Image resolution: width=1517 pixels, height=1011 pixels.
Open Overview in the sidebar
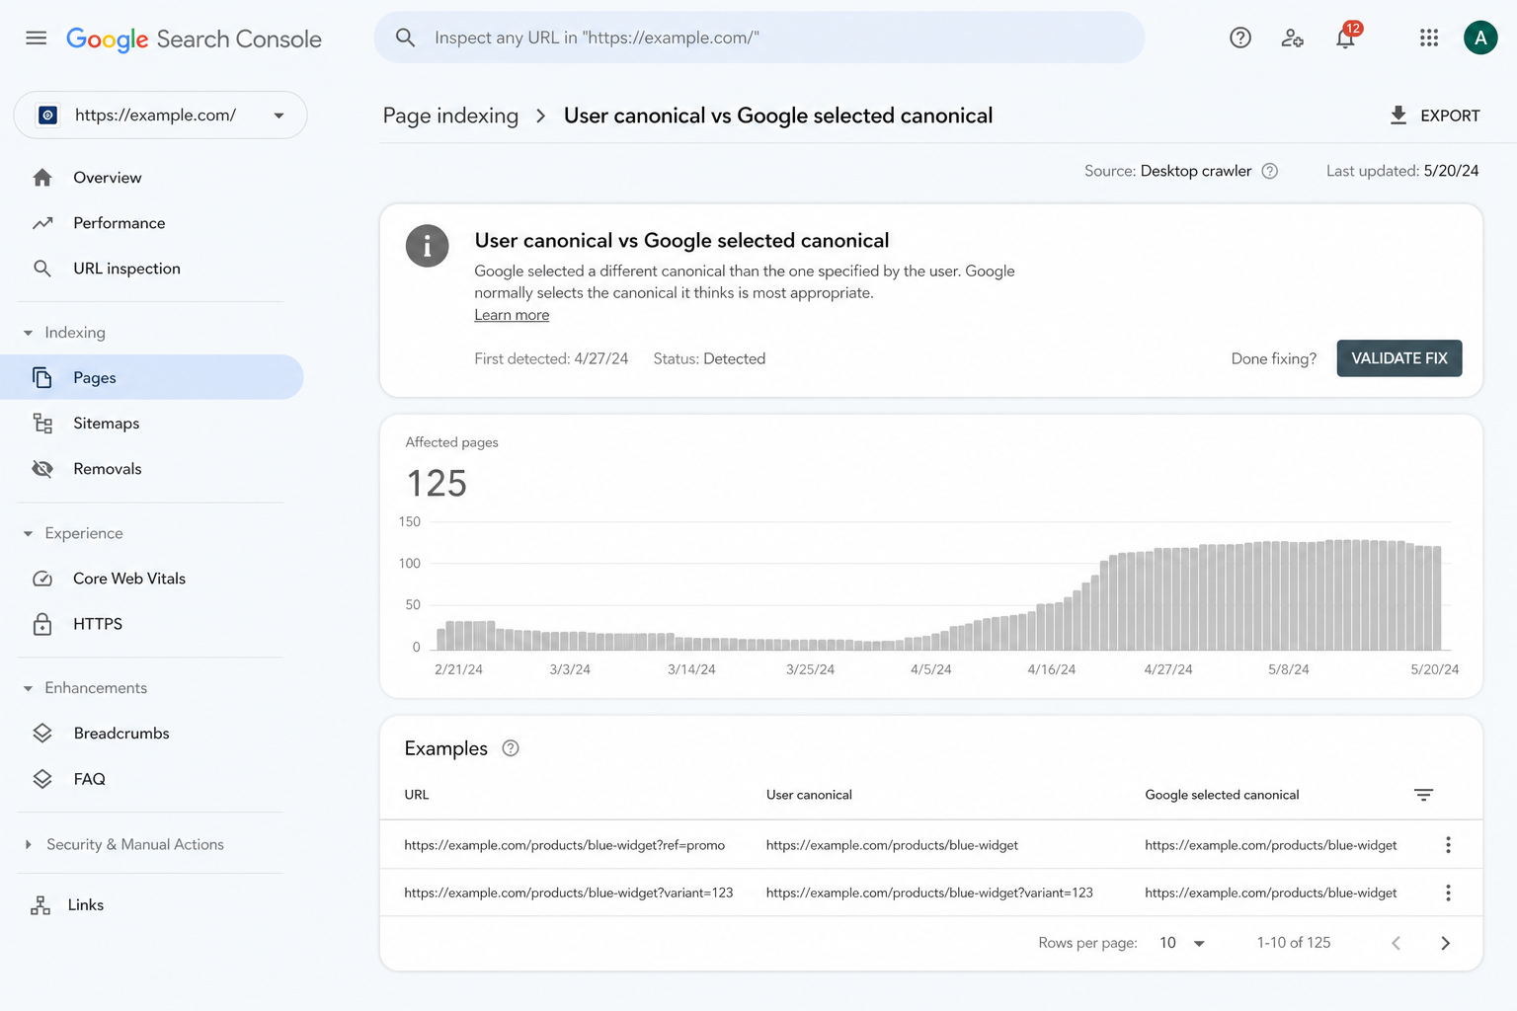[108, 178]
